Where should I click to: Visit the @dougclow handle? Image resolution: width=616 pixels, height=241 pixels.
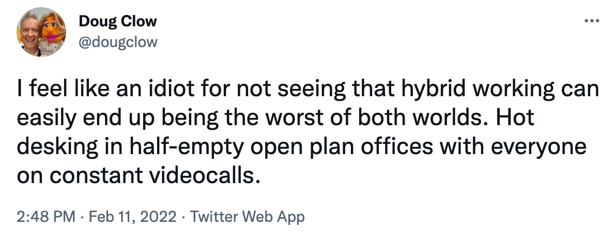[x=117, y=41]
